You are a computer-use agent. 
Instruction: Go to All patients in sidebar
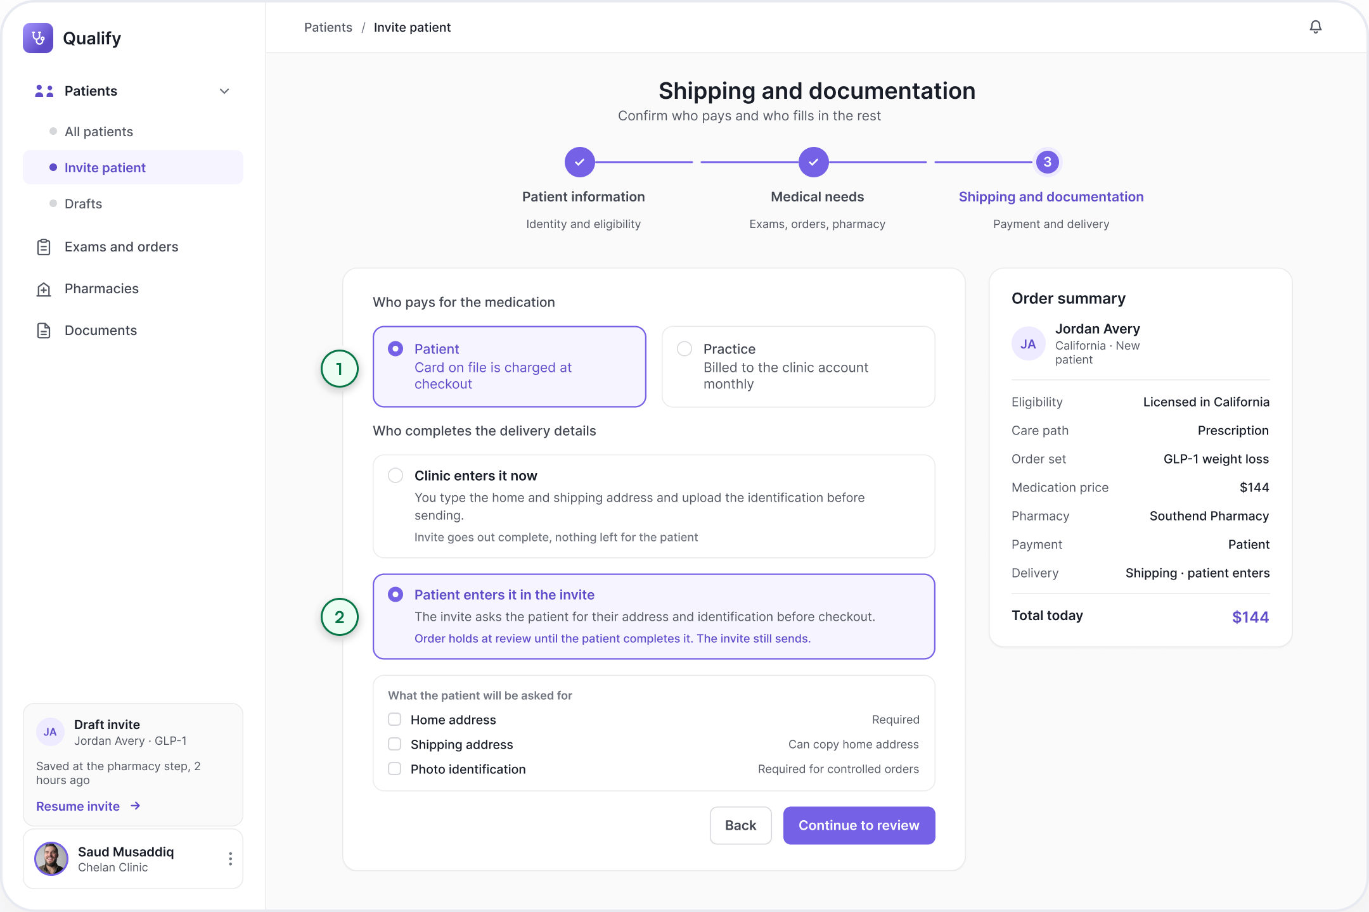tap(133, 132)
